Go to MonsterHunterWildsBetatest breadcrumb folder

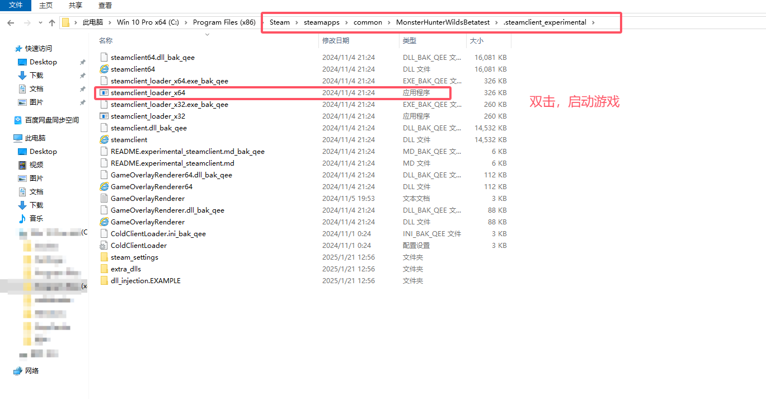tap(443, 22)
